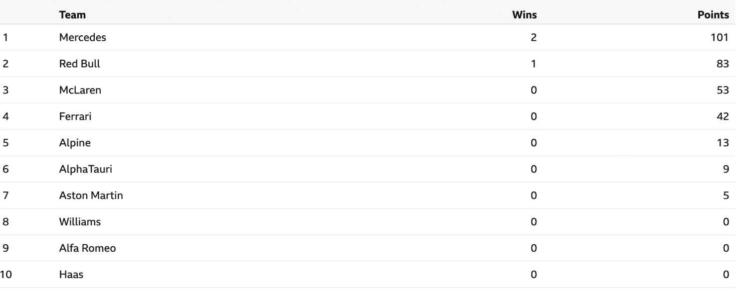Click McLaren points value 53
This screenshot has height=292, width=748.
(723, 90)
